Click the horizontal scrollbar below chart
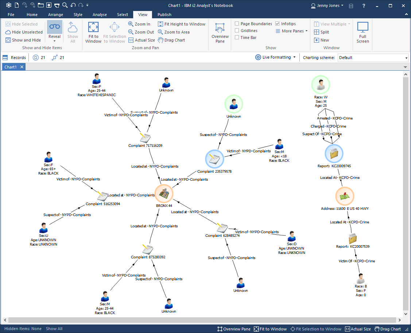 pyautogui.click(x=201, y=320)
